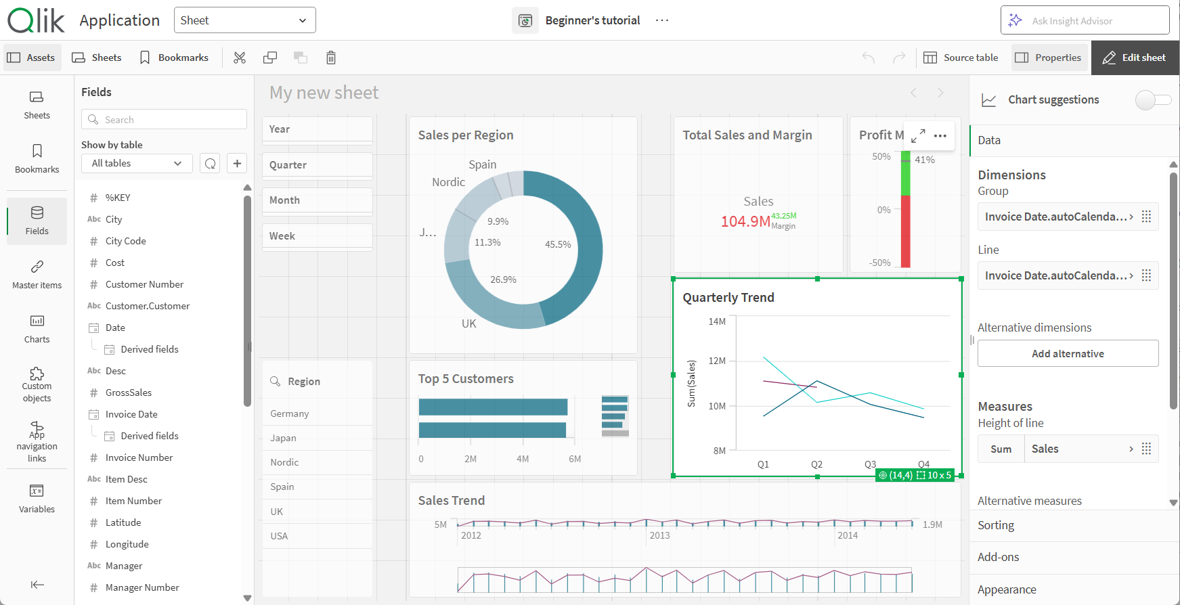Expand the Sorting section
Image resolution: width=1180 pixels, height=605 pixels.
click(1074, 525)
